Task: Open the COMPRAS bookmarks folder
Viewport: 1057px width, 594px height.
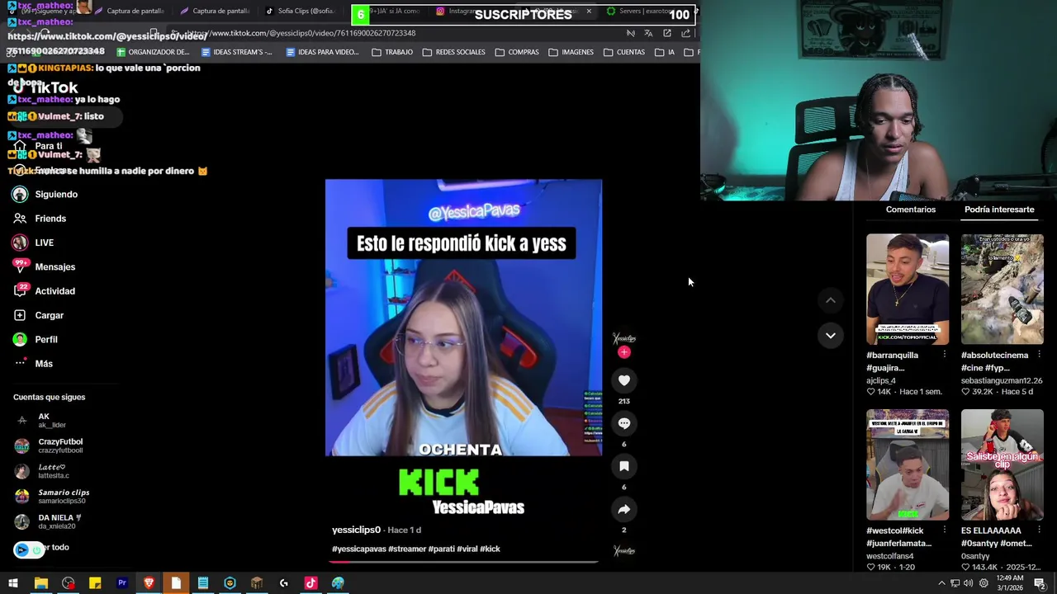Action: 517,52
